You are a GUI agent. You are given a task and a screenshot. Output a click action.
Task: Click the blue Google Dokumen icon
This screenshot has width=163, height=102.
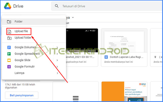tap(9, 47)
